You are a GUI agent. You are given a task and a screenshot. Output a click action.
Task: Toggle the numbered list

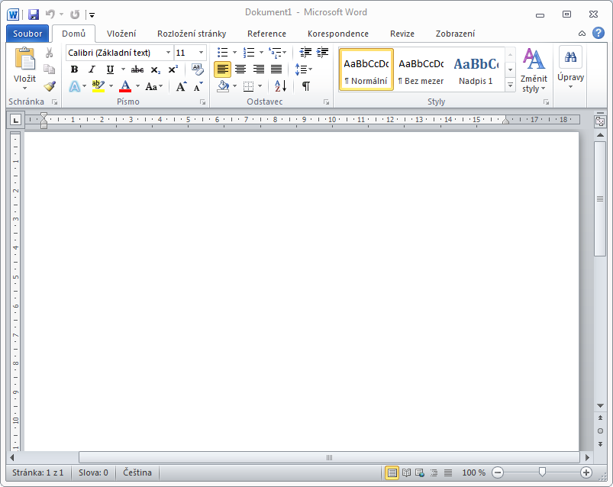pos(249,52)
